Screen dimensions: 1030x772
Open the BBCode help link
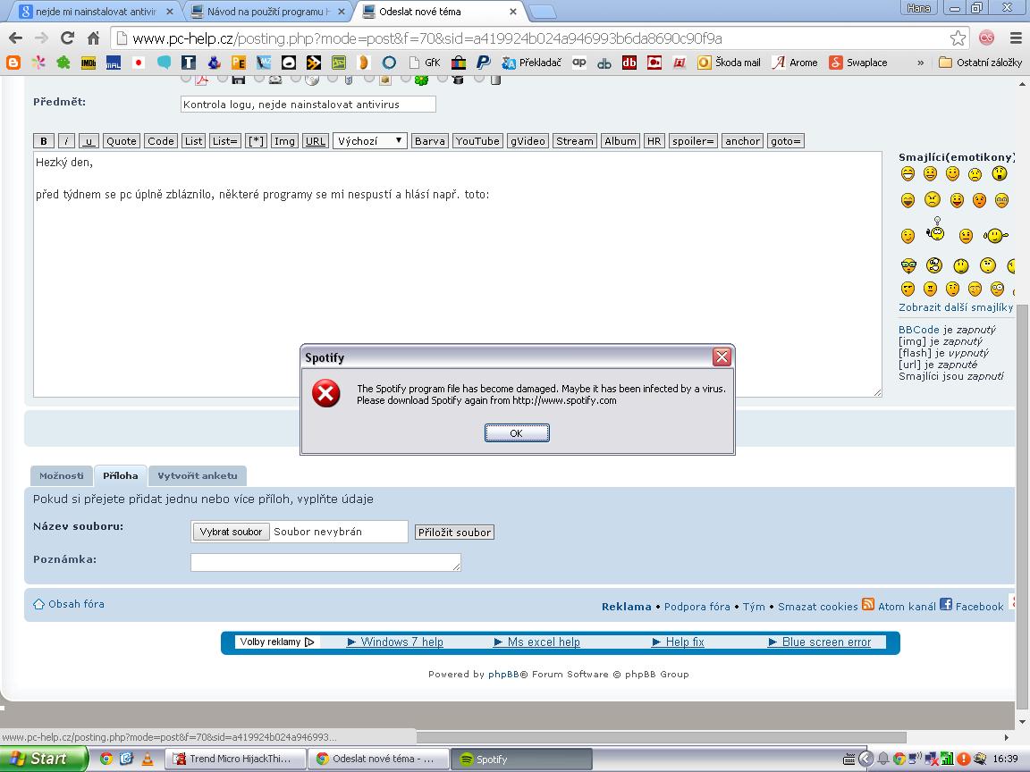click(919, 330)
